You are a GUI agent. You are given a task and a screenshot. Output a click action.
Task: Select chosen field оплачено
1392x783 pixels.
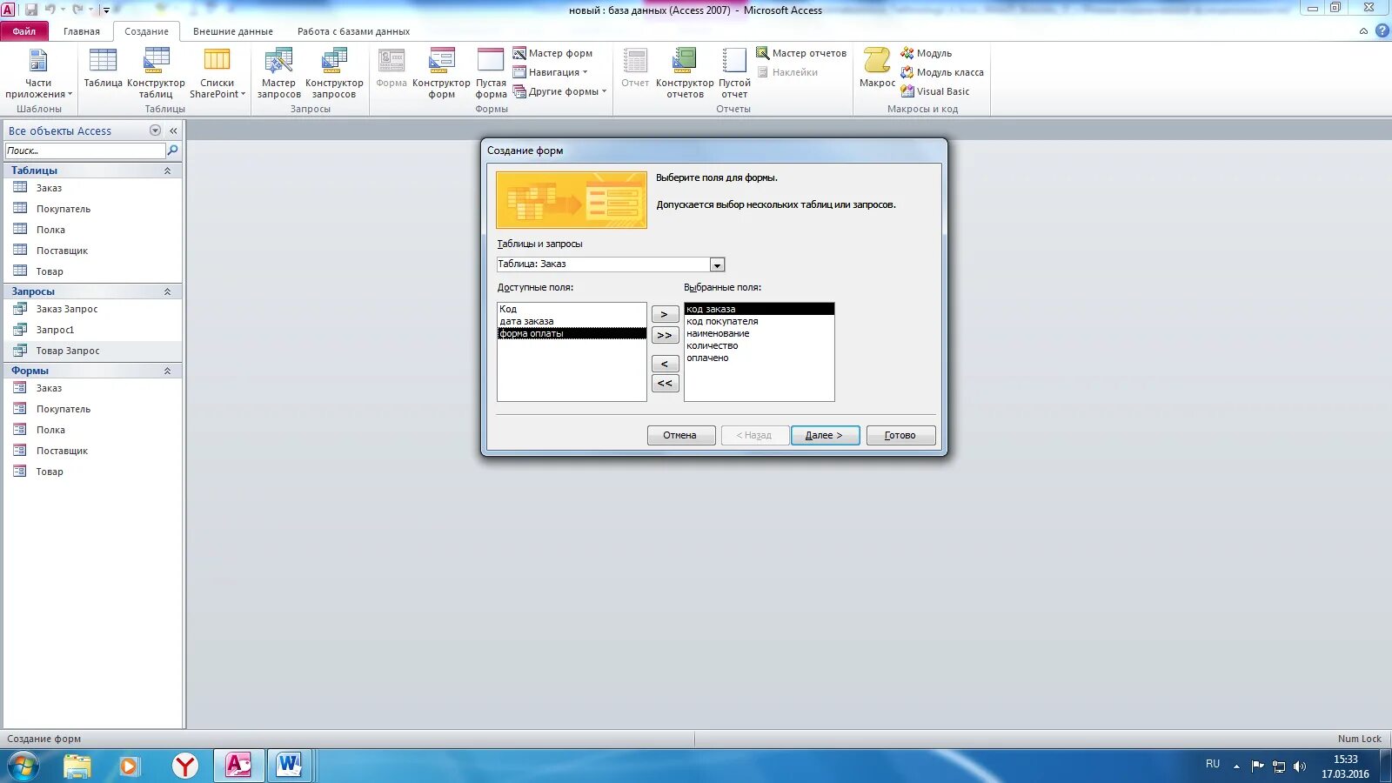pyautogui.click(x=759, y=358)
